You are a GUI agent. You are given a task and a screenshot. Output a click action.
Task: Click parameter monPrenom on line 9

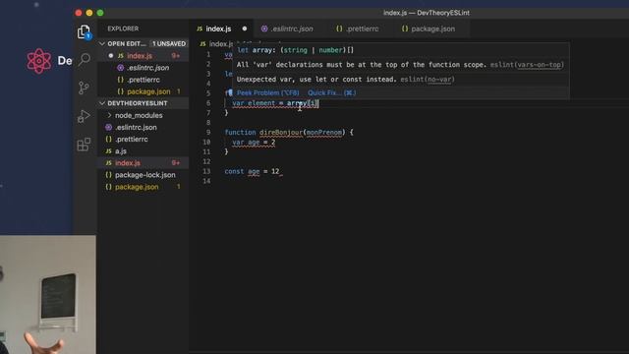pos(324,133)
